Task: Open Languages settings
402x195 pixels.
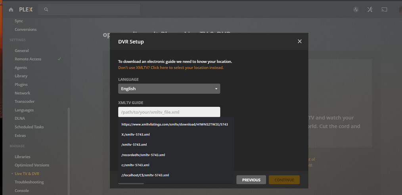Action: [x=24, y=110]
